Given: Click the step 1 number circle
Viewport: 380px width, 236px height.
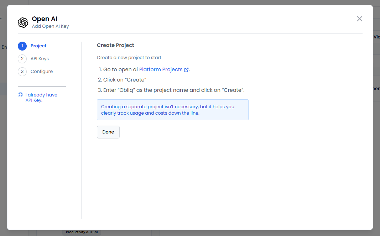Looking at the screenshot, I should click(x=22, y=46).
